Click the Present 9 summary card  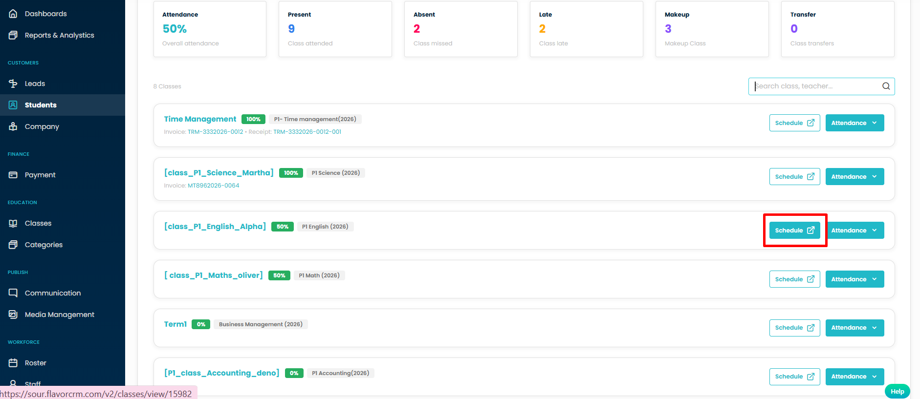coord(335,29)
